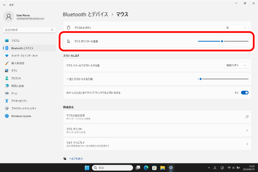Open マウスの追加設定 external link

click(x=156, y=117)
